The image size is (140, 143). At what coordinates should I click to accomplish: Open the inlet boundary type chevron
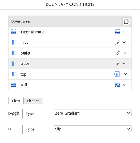pyautogui.click(x=124, y=42)
